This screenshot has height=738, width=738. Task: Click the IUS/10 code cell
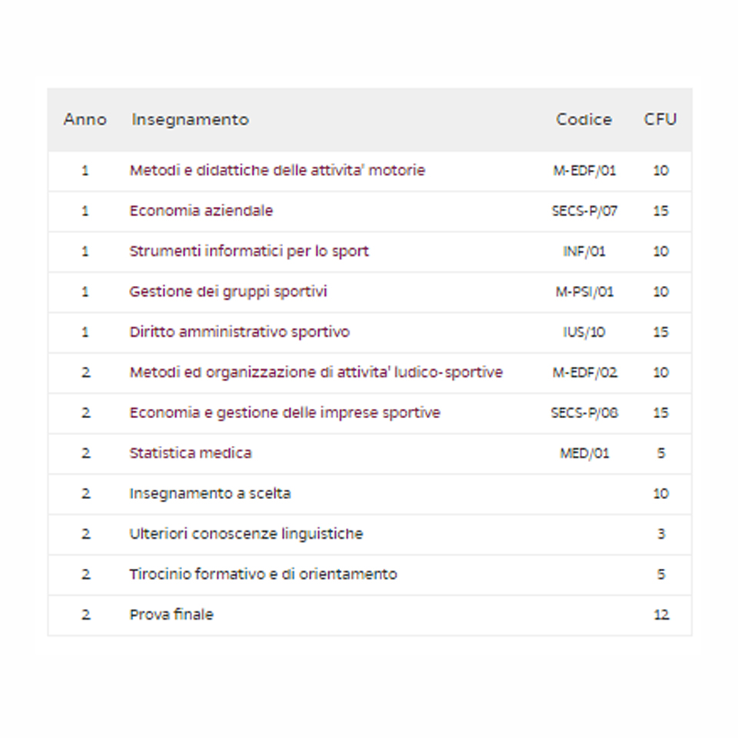584,332
